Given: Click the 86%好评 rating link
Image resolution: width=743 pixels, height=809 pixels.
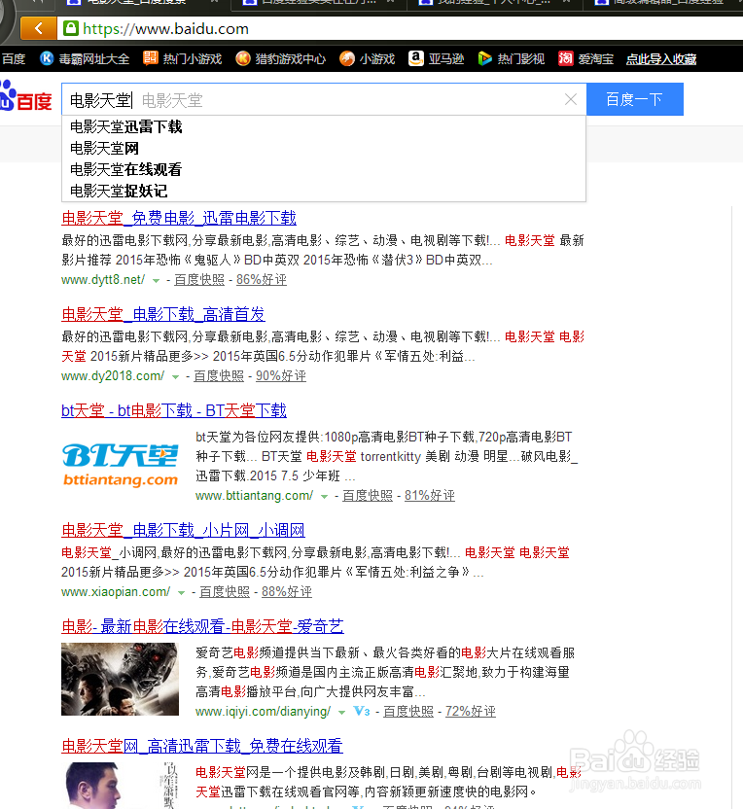Looking at the screenshot, I should coord(261,280).
